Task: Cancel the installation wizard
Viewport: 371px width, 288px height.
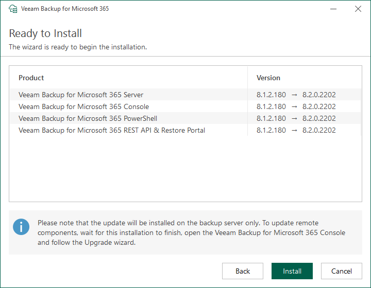Action: pyautogui.click(x=342, y=271)
